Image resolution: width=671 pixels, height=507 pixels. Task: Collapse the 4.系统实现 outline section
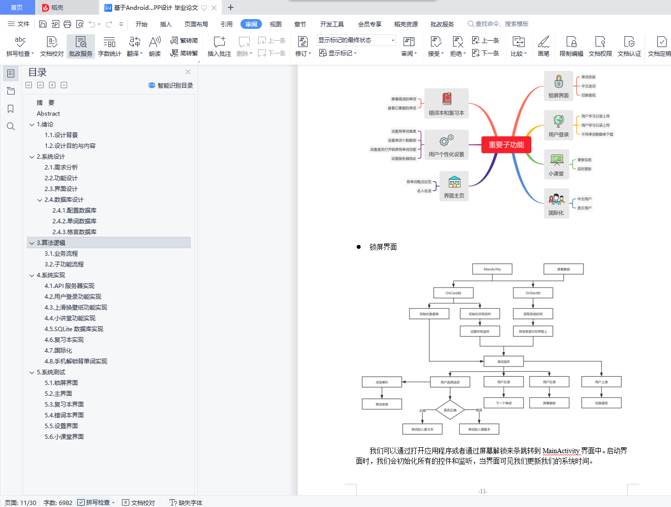point(32,275)
